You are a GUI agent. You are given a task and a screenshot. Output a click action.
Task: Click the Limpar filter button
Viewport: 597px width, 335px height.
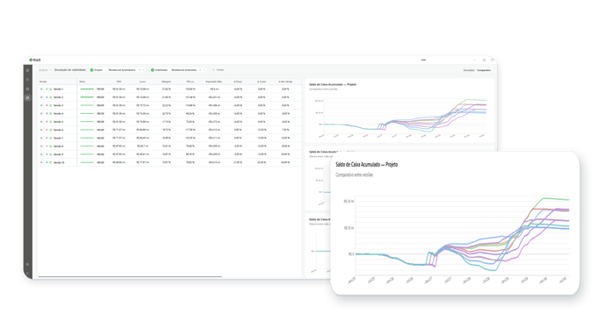click(x=219, y=70)
